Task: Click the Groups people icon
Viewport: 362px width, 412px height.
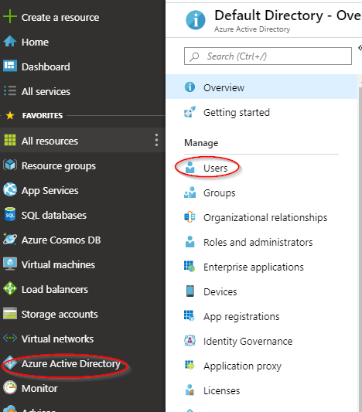Action: pyautogui.click(x=190, y=192)
